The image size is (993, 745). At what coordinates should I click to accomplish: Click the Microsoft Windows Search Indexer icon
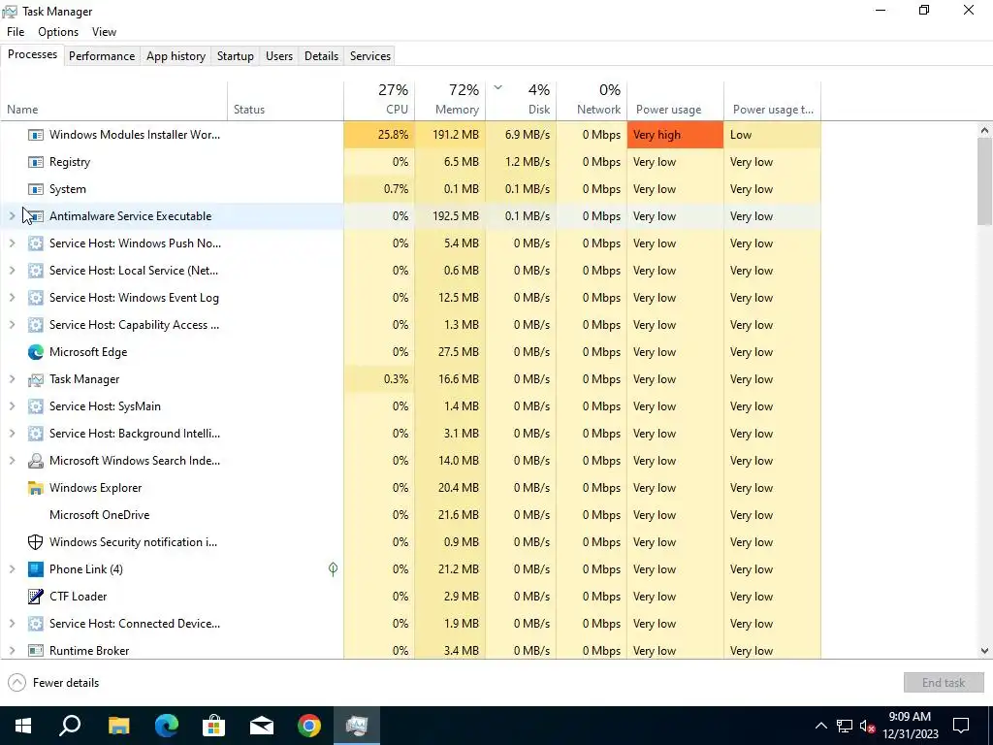tap(36, 461)
